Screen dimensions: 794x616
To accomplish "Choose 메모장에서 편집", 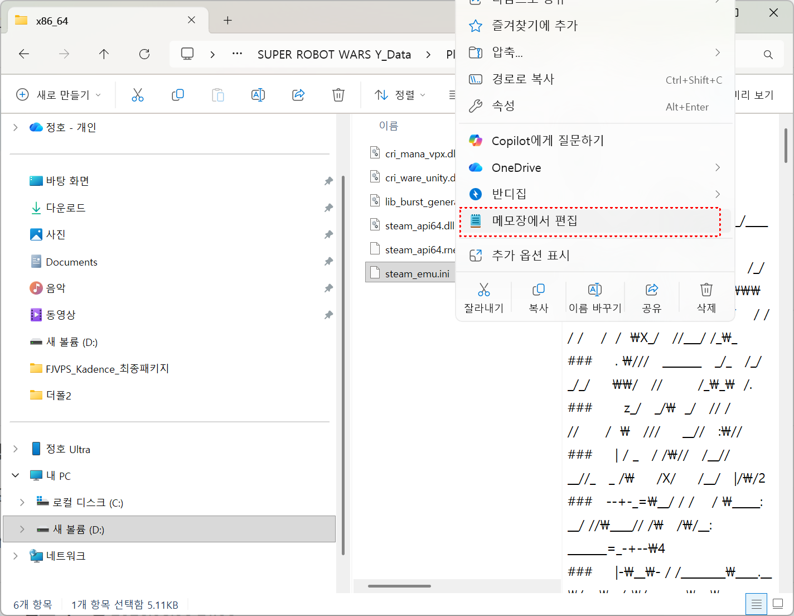I will 594,221.
